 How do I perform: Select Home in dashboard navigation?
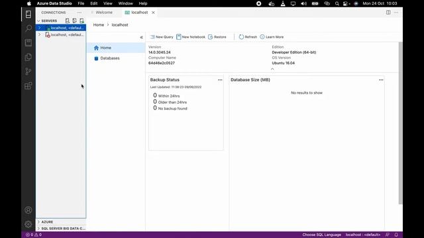(116, 48)
